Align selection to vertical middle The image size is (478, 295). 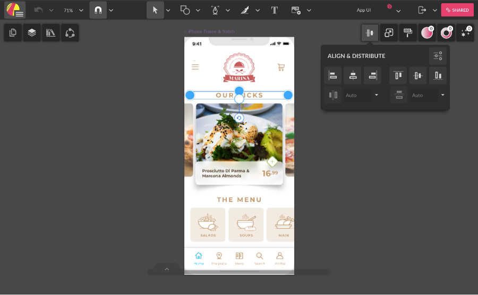[x=418, y=75]
